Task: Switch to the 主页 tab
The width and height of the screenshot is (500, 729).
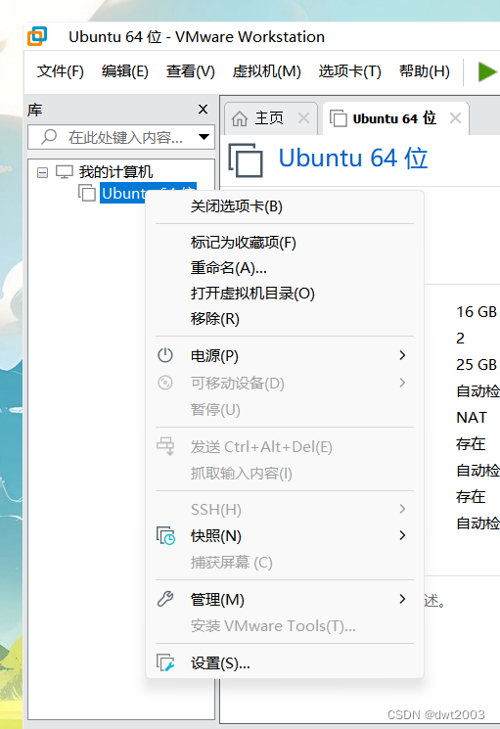Action: click(x=269, y=118)
